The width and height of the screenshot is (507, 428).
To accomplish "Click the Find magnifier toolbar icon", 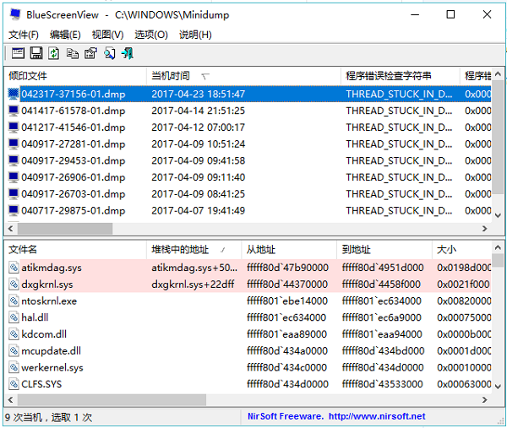I will (109, 53).
